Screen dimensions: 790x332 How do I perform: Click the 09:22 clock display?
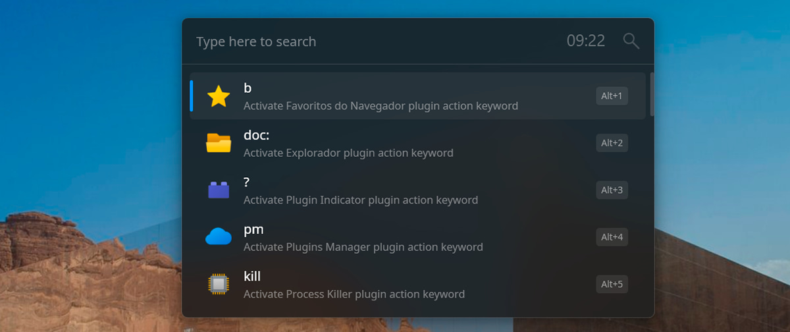(x=586, y=41)
